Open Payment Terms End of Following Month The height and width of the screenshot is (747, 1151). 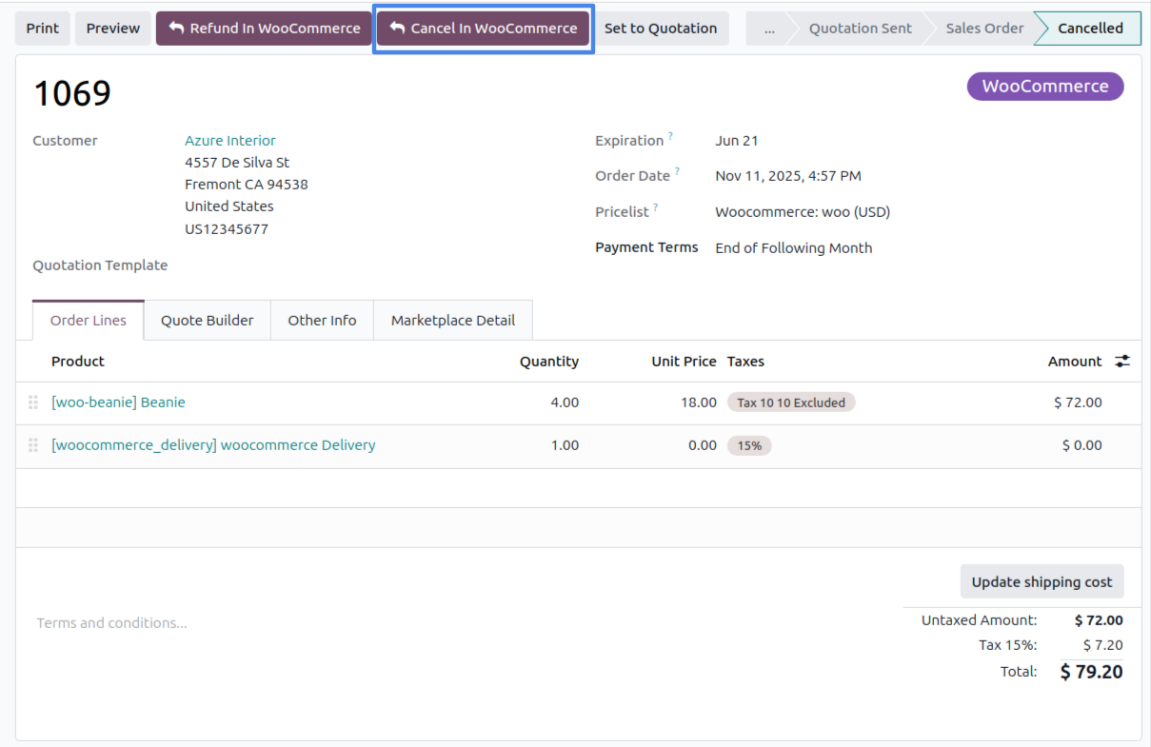pos(794,248)
